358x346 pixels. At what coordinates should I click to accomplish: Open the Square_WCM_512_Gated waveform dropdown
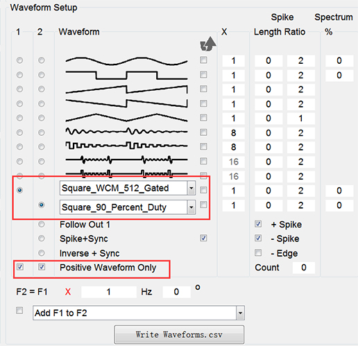click(x=191, y=188)
